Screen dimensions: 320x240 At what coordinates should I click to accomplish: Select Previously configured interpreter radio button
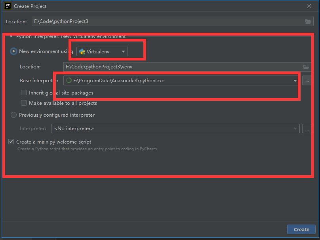14,115
